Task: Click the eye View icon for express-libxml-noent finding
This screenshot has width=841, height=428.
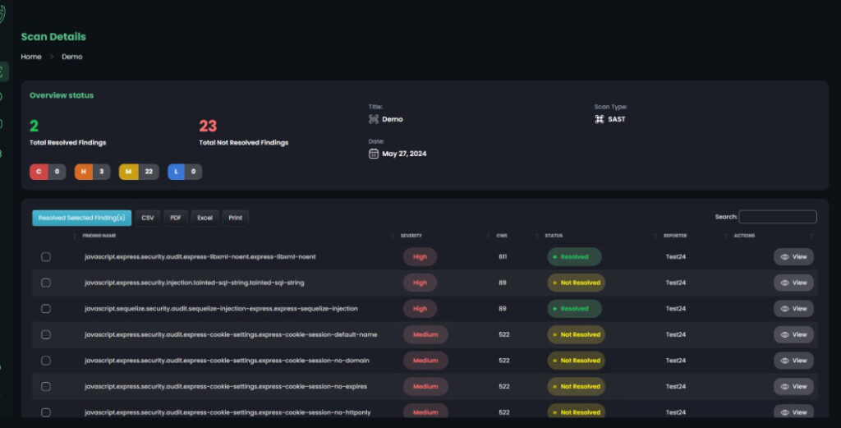Action: [x=785, y=257]
